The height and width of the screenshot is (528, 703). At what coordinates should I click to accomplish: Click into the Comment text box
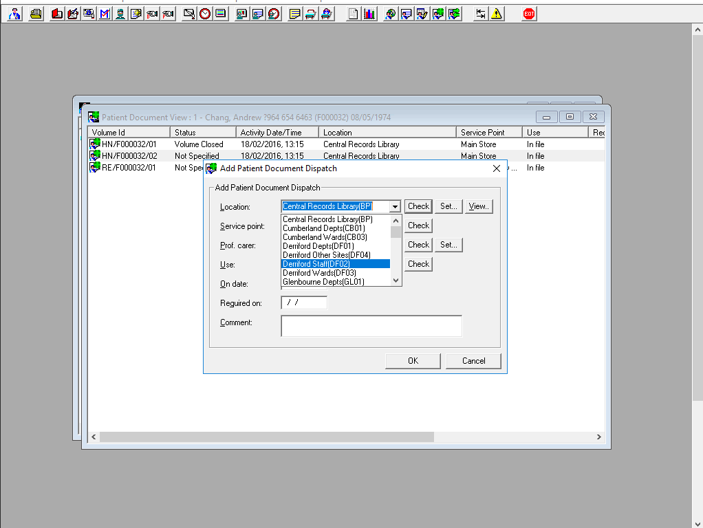371,326
